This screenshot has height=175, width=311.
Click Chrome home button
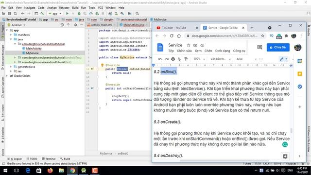tap(179, 36)
